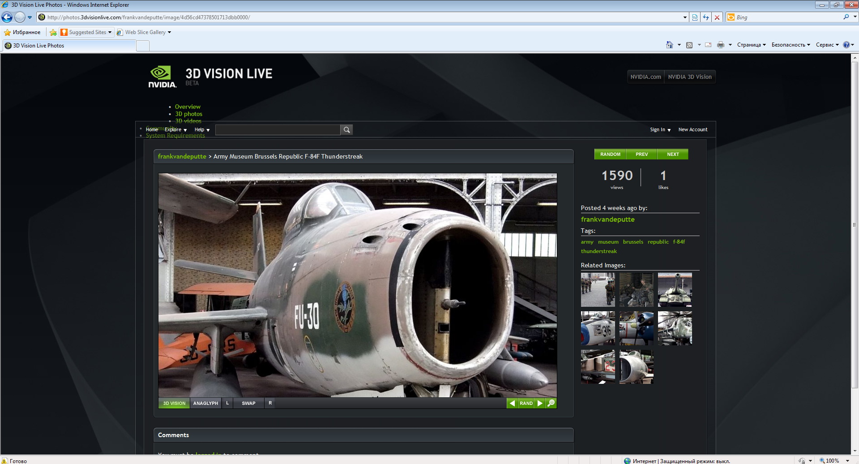Click the previous image green arrow
The width and height of the screenshot is (859, 464).
512,403
